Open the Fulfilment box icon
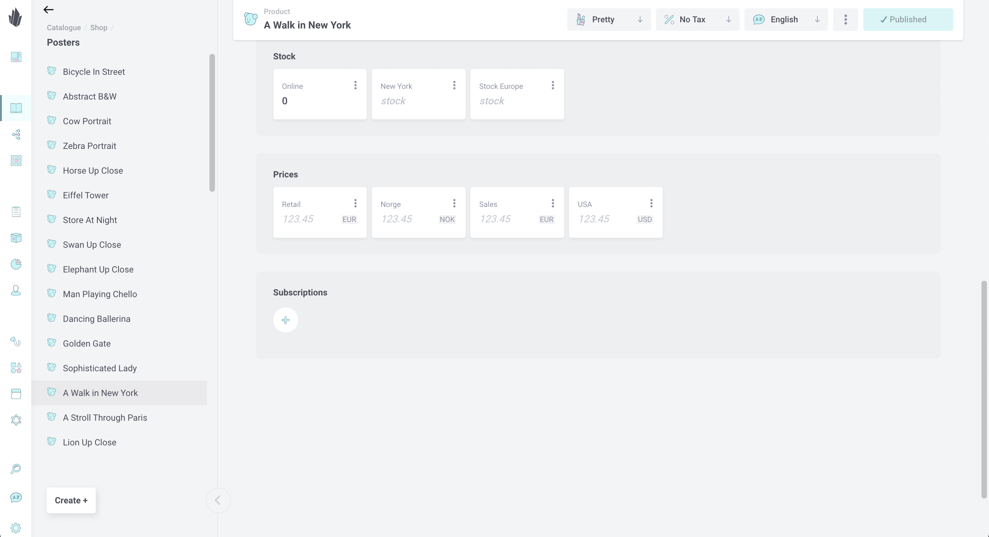Image resolution: width=989 pixels, height=537 pixels. point(16,238)
